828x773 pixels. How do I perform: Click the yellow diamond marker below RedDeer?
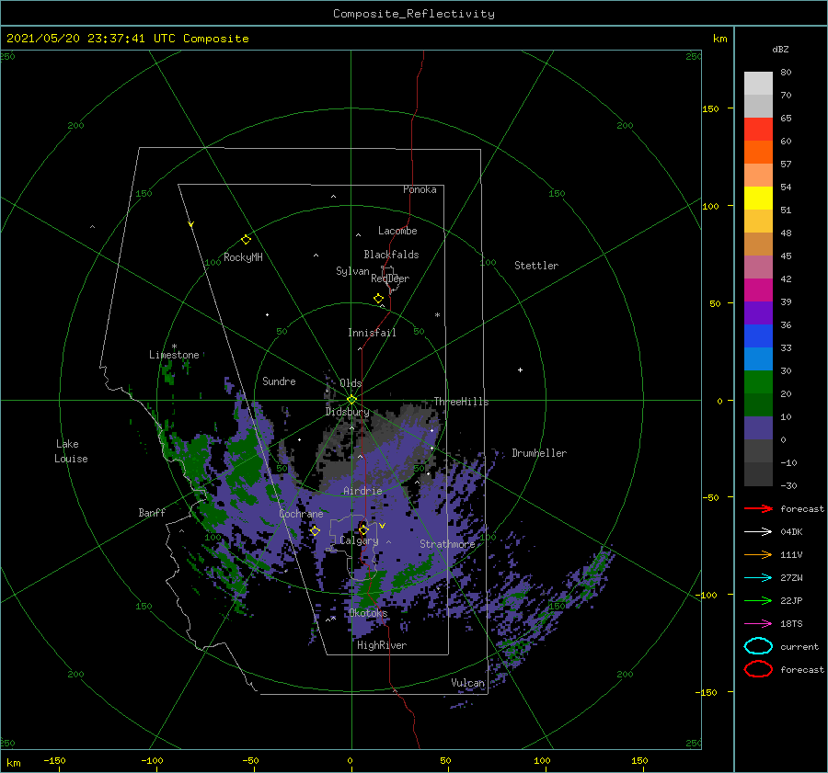[379, 299]
